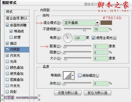Enable the 图案叠加 checkbox
This screenshot has width=132, height=102.
(x=7, y=79)
